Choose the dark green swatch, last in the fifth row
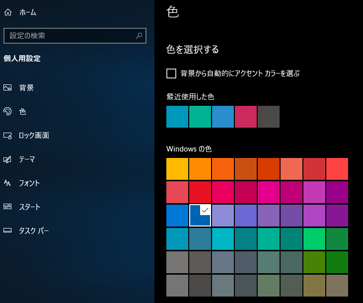The height and width of the screenshot is (303, 363). 337,262
